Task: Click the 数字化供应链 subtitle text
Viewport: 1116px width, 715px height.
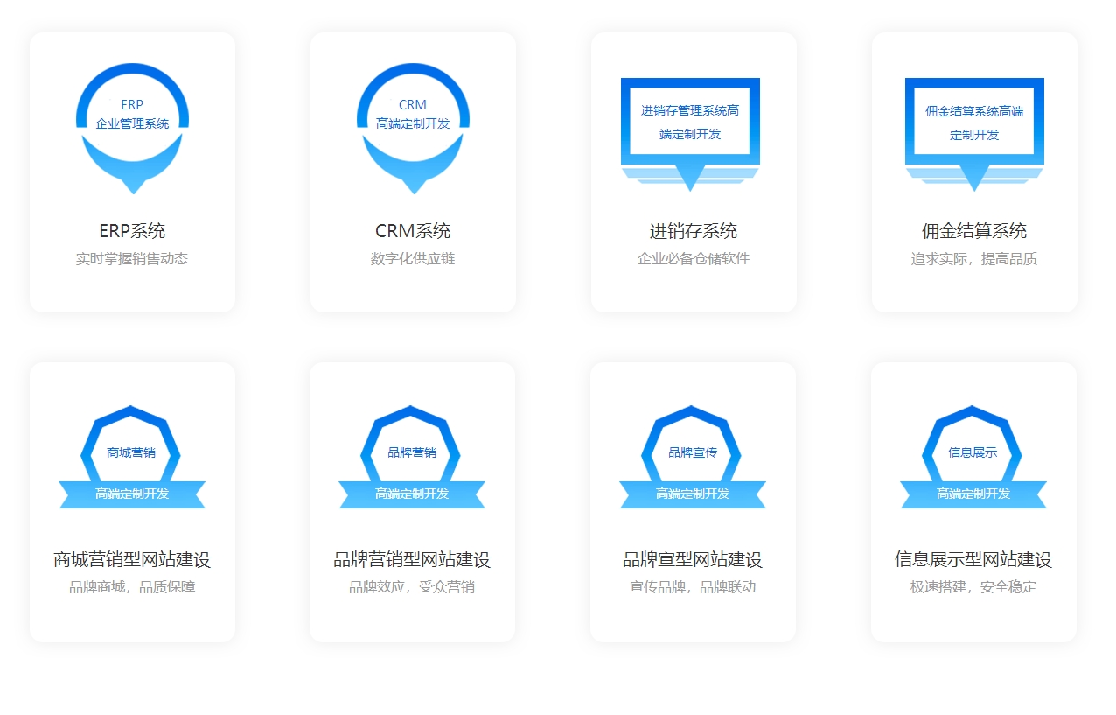Action: [413, 259]
